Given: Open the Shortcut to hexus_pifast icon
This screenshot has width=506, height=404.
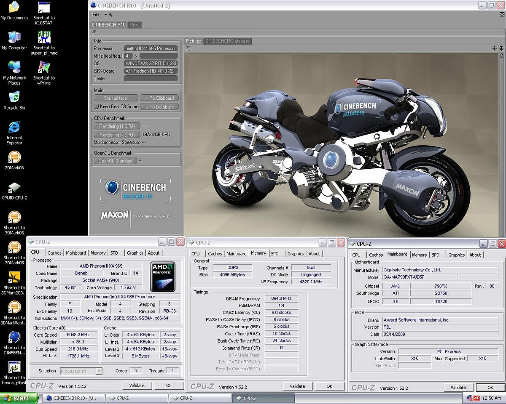Looking at the screenshot, I should (14, 373).
